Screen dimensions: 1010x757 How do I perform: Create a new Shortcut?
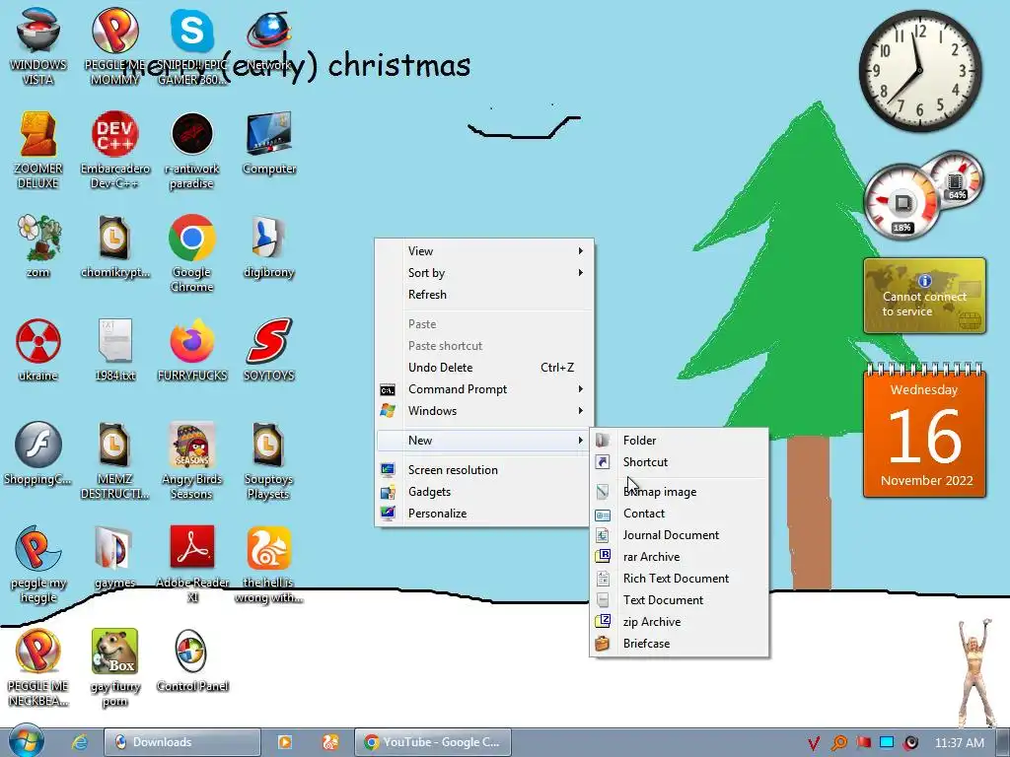coord(679,462)
